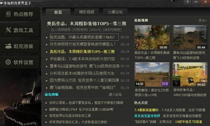Open 7.4最新信息爆料 hot topic link

pos(146,110)
